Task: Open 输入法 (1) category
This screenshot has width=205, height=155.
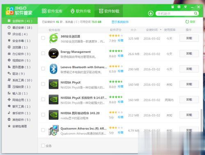Action: pyautogui.click(x=20, y=93)
